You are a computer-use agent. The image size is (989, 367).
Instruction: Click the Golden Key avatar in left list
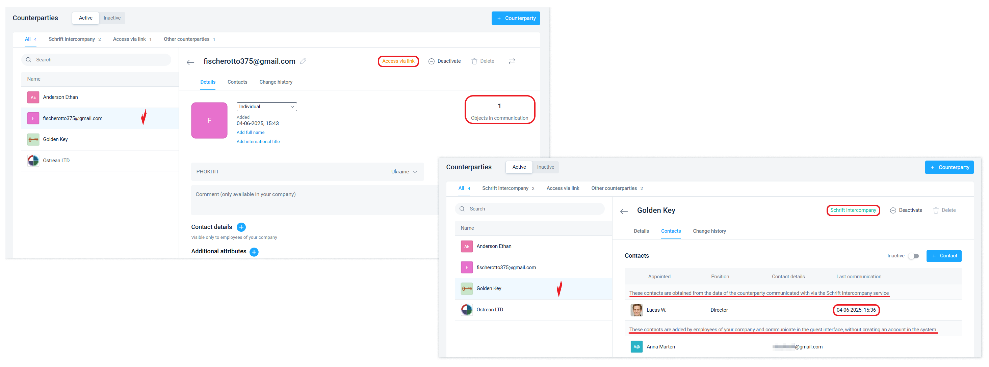coord(33,139)
